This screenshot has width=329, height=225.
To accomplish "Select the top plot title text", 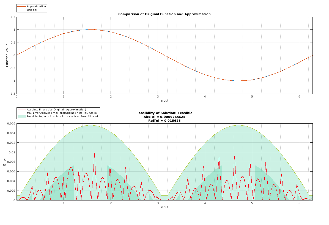I will coord(164,14).
